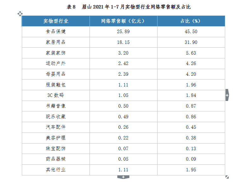Click the value 2.39
This screenshot has height=189, width=241.
tap(123, 74)
